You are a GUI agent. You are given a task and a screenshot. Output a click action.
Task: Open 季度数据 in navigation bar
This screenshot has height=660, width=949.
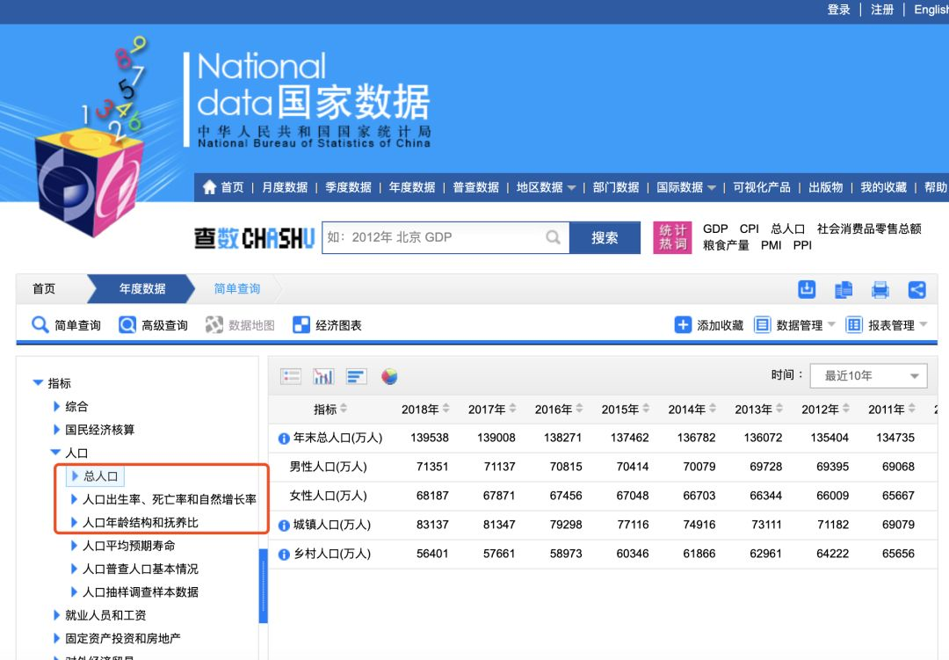pyautogui.click(x=348, y=188)
